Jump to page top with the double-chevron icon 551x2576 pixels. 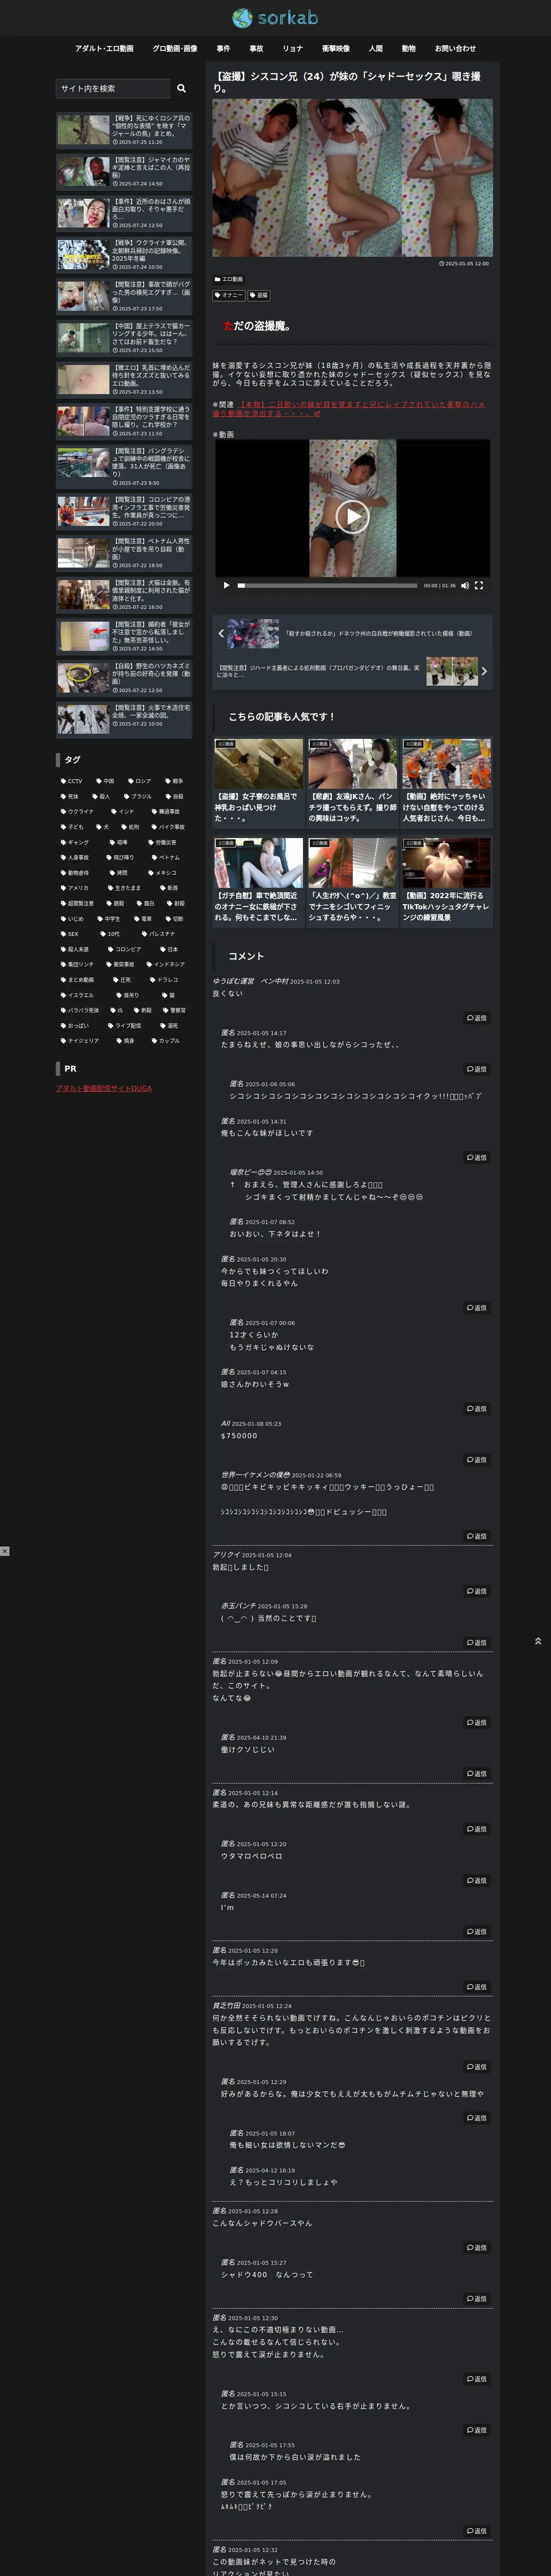(x=538, y=1641)
